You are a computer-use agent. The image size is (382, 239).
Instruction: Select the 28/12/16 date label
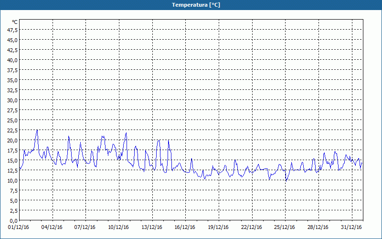318,228
